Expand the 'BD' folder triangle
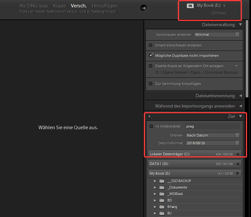This screenshot has width=251, height=217. [x=155, y=200]
